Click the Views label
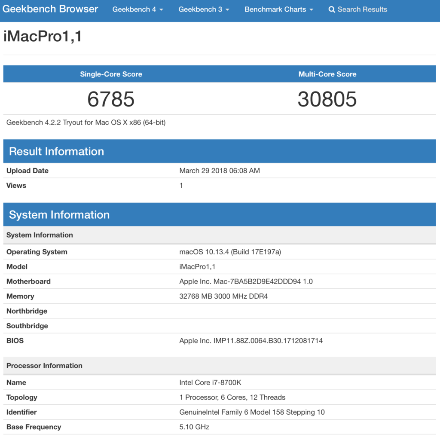The height and width of the screenshot is (437, 440). [16, 186]
